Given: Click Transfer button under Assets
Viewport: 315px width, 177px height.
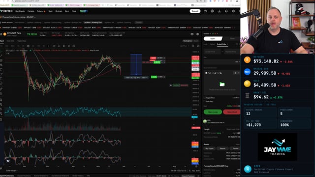Looking at the screenshot, I should [235, 148].
